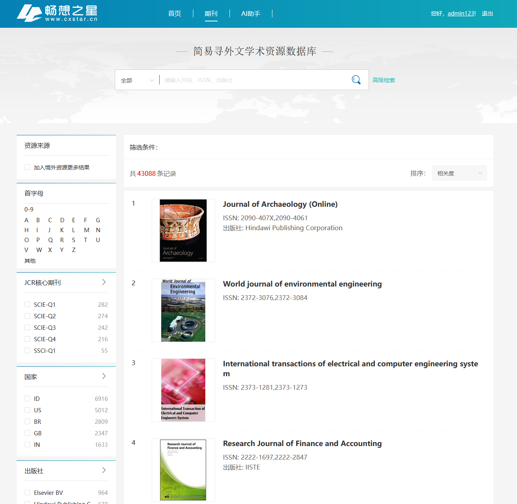Expand the 出版社 filter section arrow
The width and height of the screenshot is (517, 504).
point(104,470)
